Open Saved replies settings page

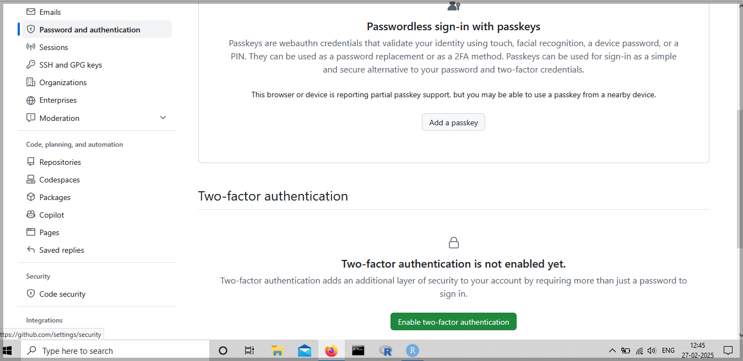(x=62, y=250)
